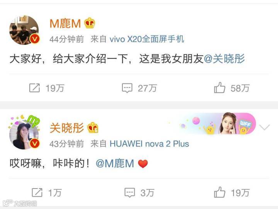Click the verified V badge on M鹿M's avatar
The height and width of the screenshot is (209, 278).
35,39
